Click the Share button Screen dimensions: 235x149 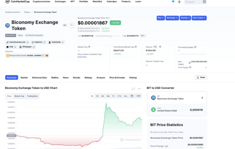[x=201, y=77]
